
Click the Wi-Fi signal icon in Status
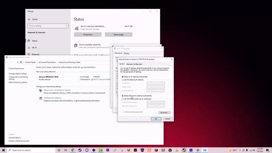(76, 28)
